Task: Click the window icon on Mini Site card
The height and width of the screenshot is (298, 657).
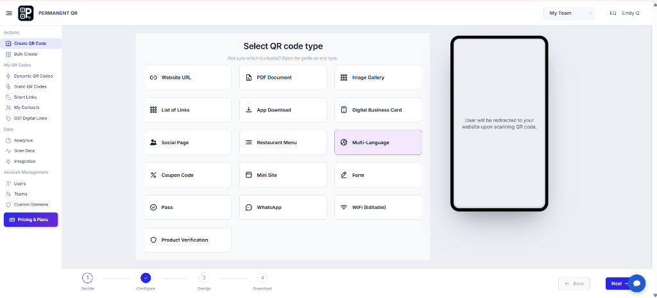Action: (x=249, y=175)
